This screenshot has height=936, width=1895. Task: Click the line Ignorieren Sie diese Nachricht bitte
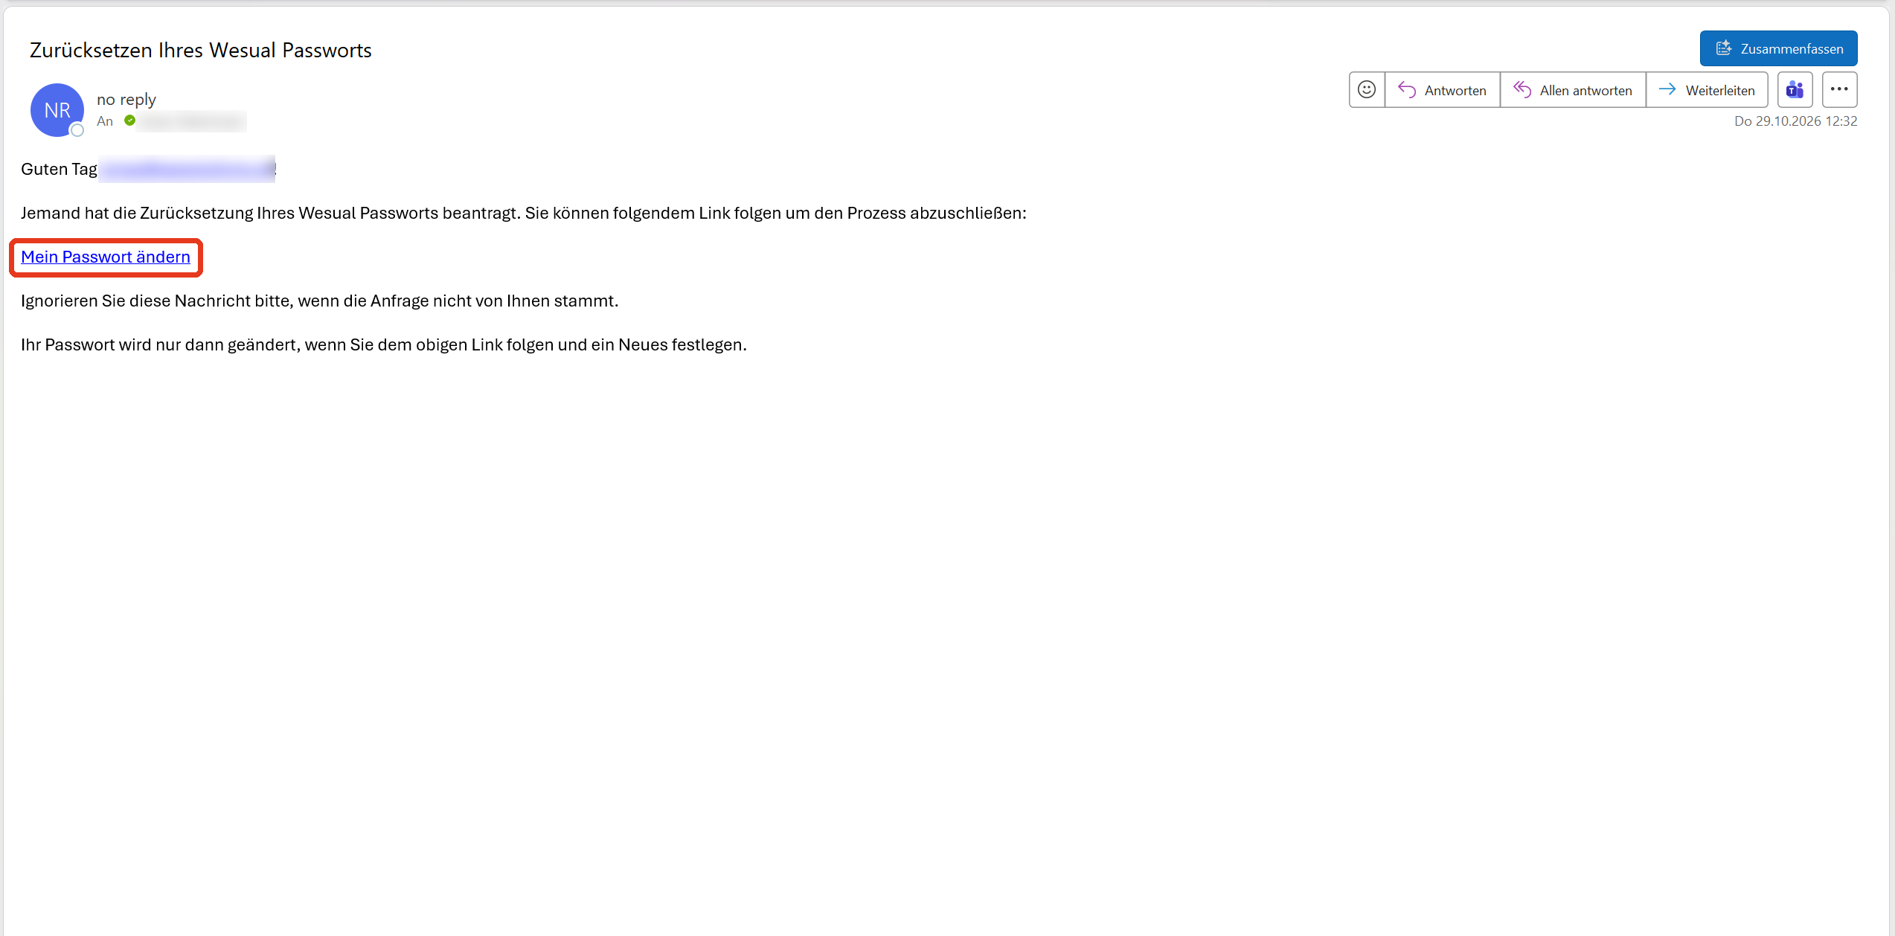point(320,301)
